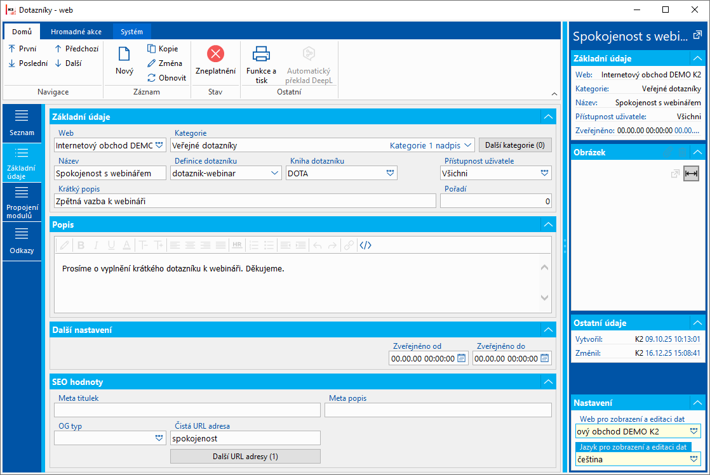Open calendar picker for Zveřejněno od
The image size is (710, 475).
coord(462,358)
